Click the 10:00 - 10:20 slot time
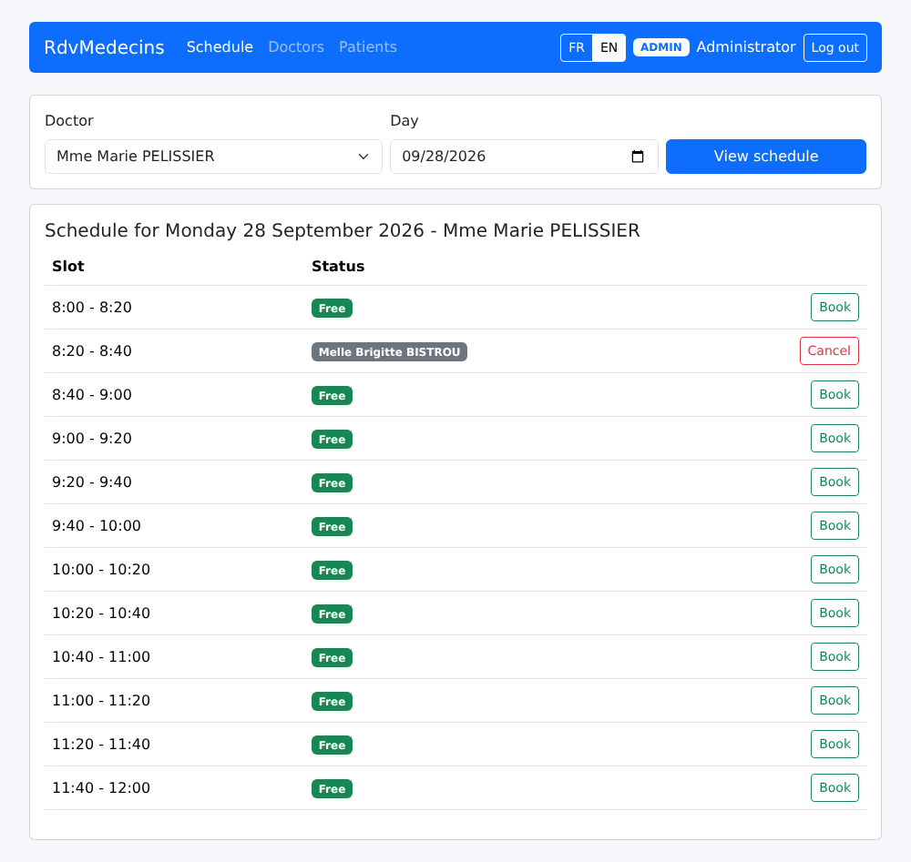911x862 pixels. (x=101, y=570)
